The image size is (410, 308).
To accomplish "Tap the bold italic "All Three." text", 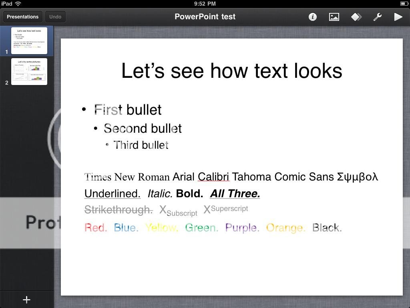I will [235, 194].
